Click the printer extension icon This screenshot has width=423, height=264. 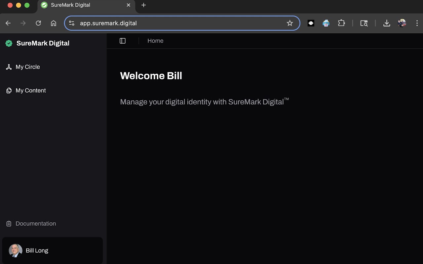tap(326, 23)
